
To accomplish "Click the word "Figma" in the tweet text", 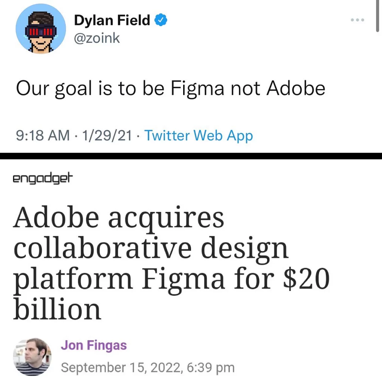I will 198,88.
